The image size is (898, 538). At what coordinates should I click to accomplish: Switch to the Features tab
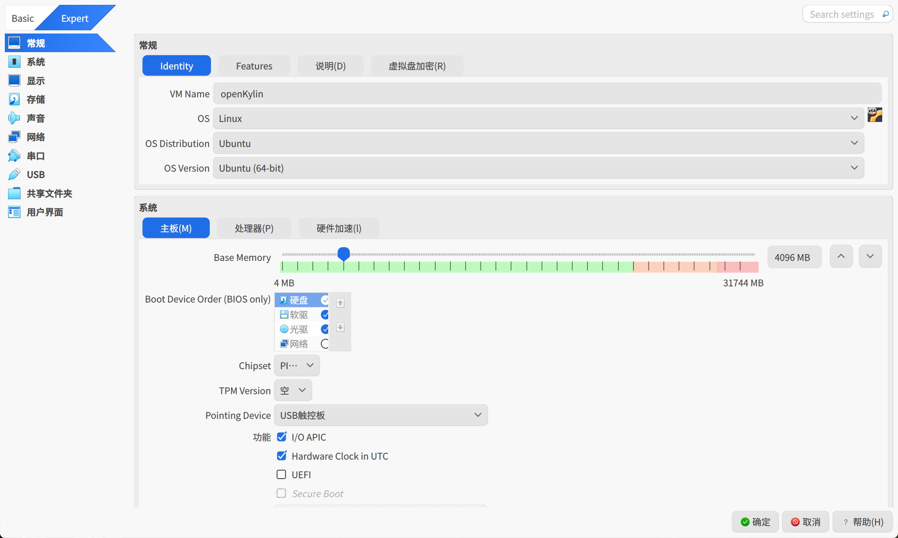click(254, 66)
